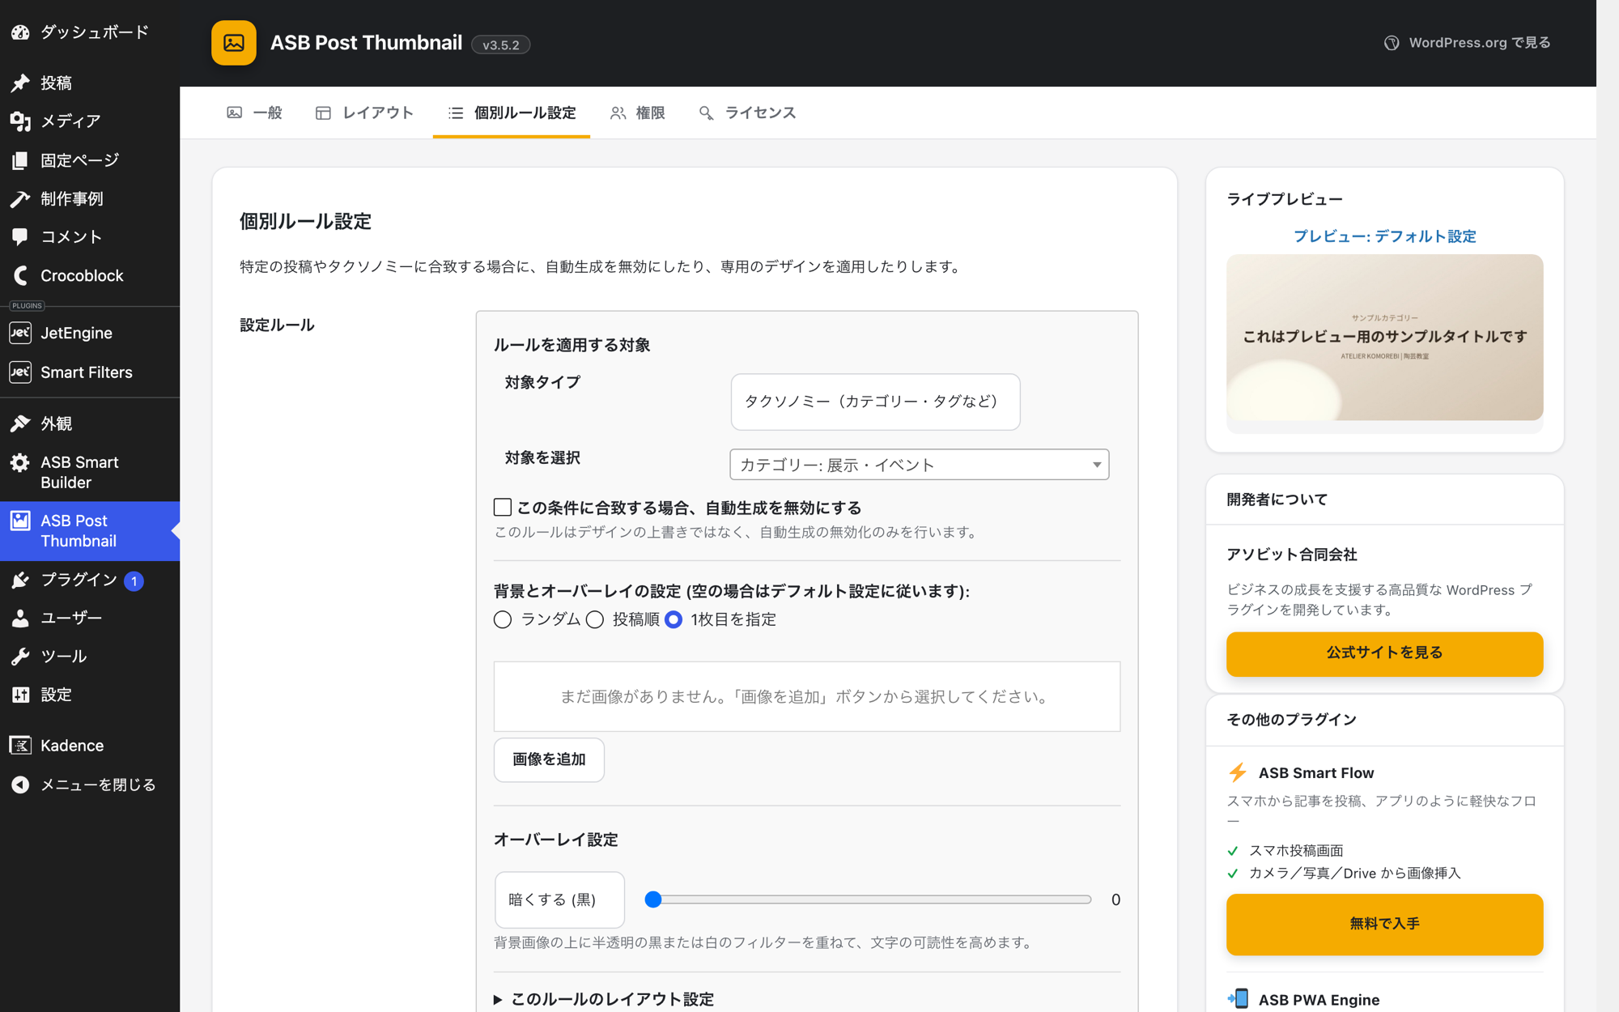Screen dimensions: 1619x1012
Task: Open the Media library icon
Action: (x=20, y=121)
